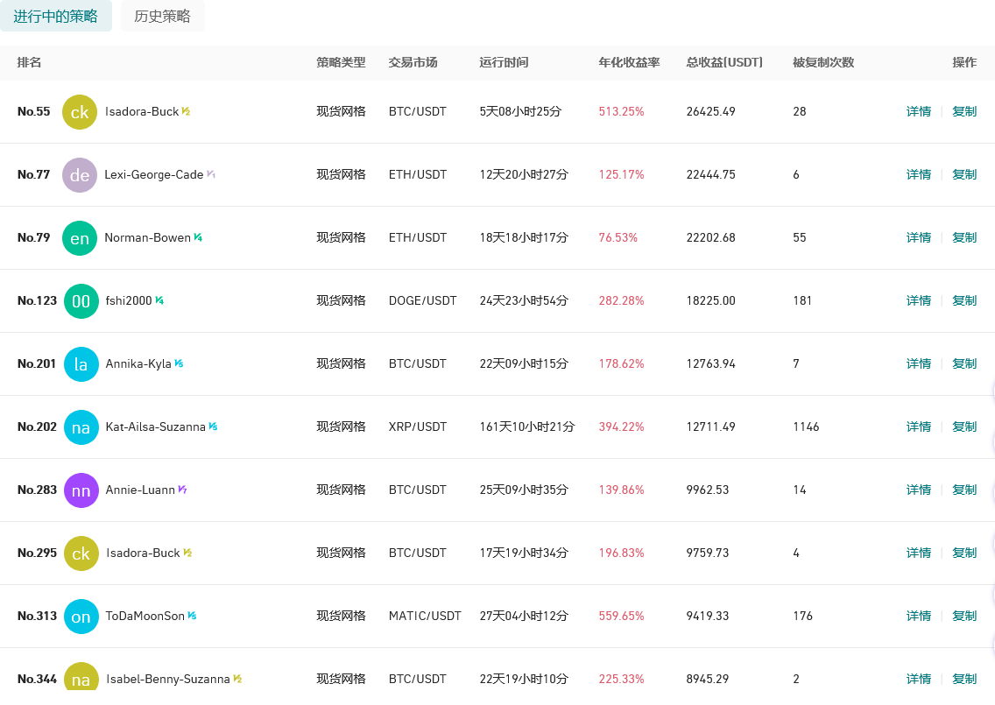Viewport: 995px width, 705px height.
Task: Switch to the 进行中的策略 tab
Action: click(55, 16)
